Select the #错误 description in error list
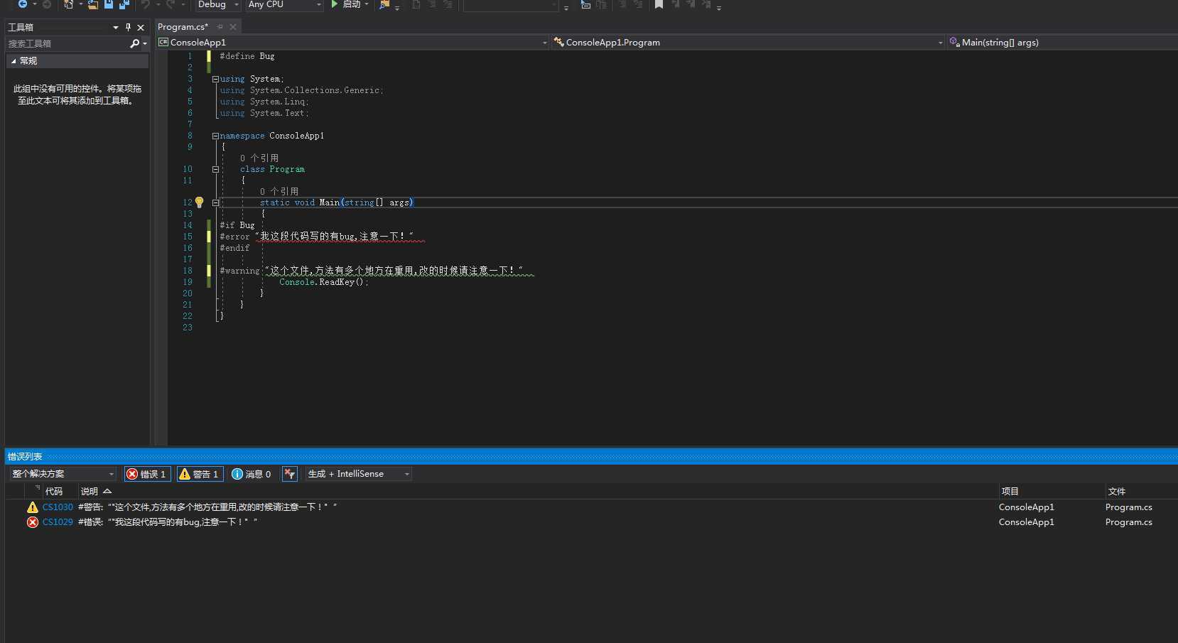The height and width of the screenshot is (643, 1178). (x=168, y=522)
